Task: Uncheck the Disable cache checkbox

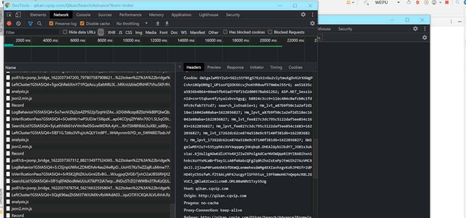Action: pos(82,24)
